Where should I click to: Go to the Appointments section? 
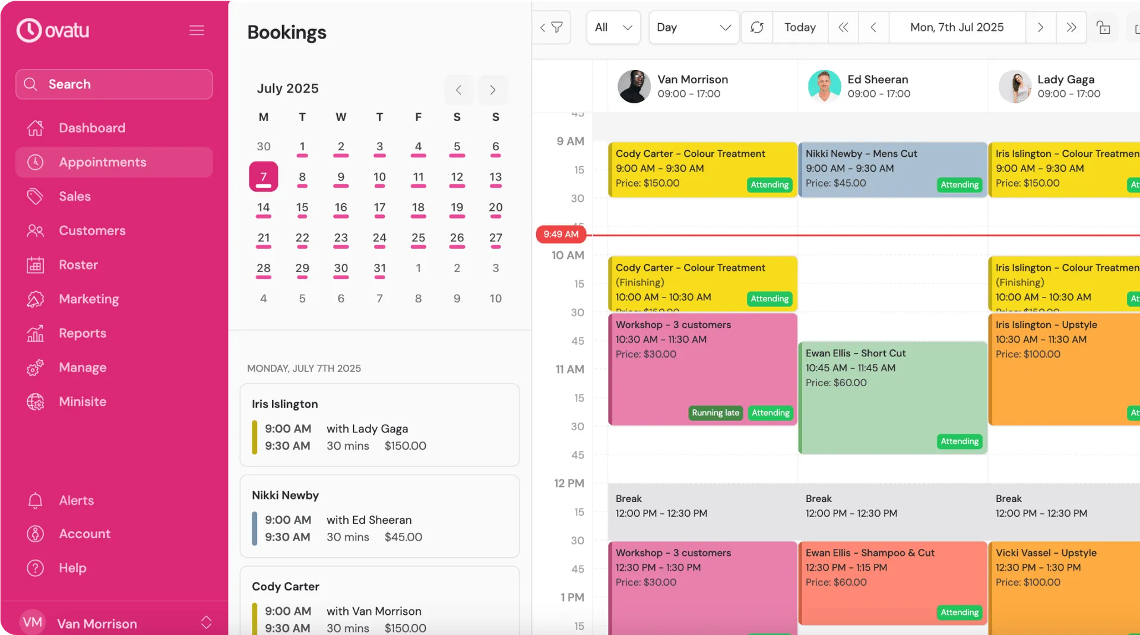(102, 162)
